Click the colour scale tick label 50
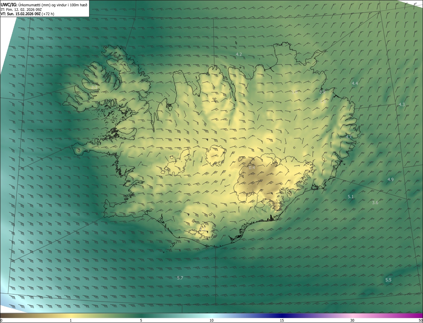Image resolution: width=423 pixels, height=323 pixels. pos(420,320)
